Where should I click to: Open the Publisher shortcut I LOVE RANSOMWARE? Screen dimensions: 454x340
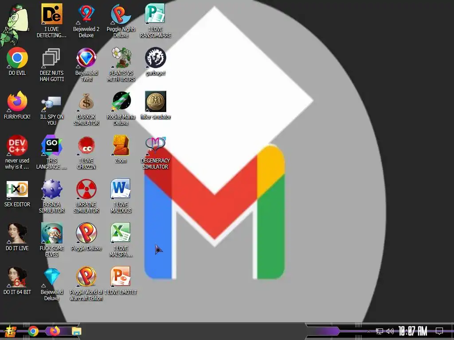[x=155, y=14]
